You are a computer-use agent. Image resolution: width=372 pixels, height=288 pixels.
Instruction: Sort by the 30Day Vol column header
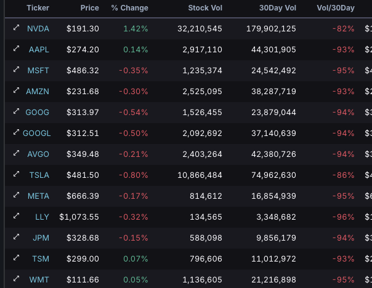[278, 8]
